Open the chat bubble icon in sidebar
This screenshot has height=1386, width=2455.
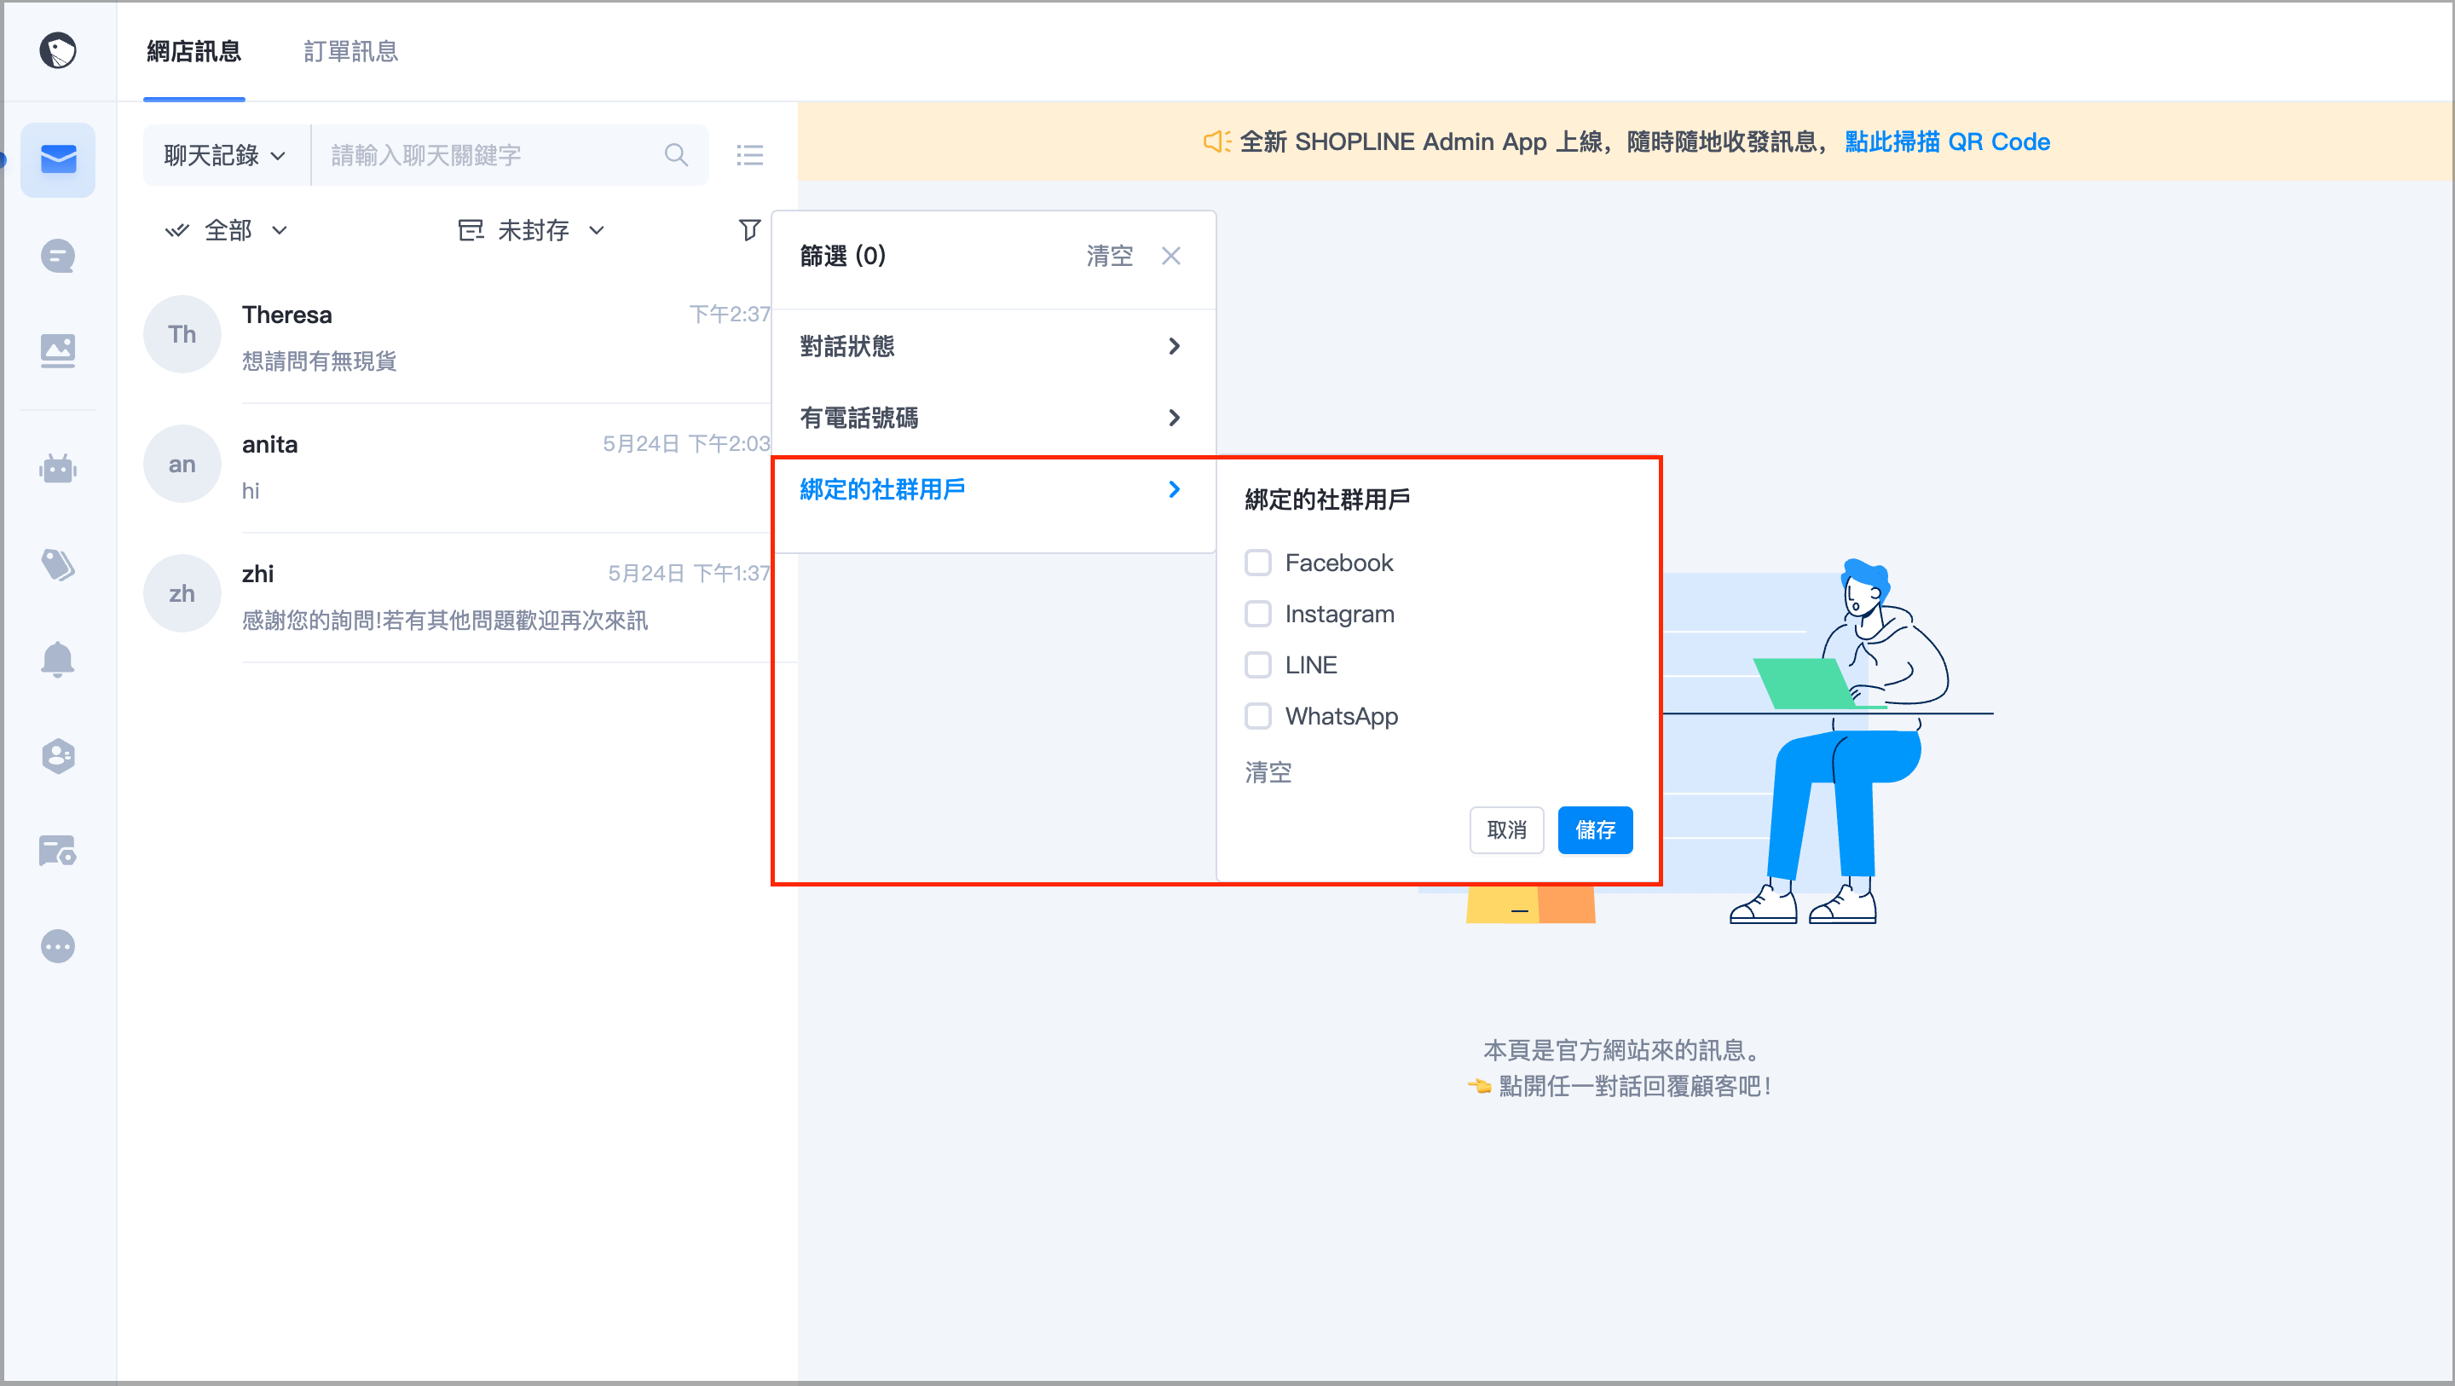[x=58, y=256]
